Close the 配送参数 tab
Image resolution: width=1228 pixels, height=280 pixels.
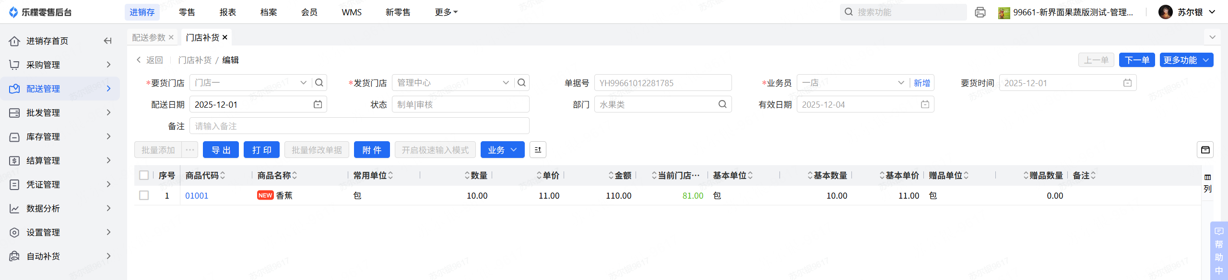tap(171, 37)
